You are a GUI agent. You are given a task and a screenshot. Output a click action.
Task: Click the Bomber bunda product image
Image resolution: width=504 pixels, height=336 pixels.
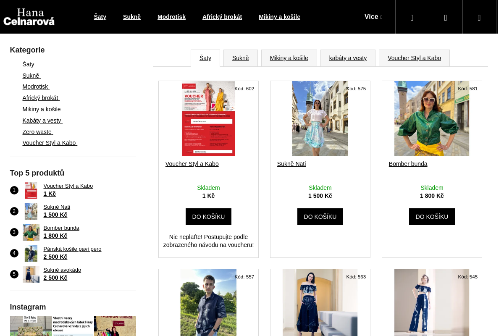click(x=432, y=118)
